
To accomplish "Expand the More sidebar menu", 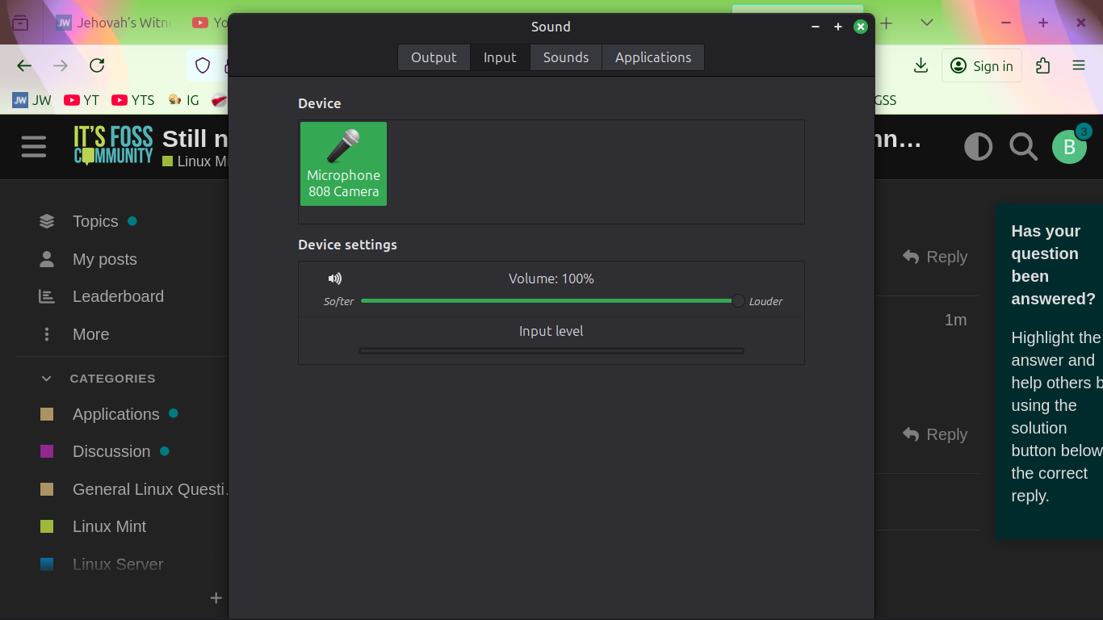I will point(90,334).
